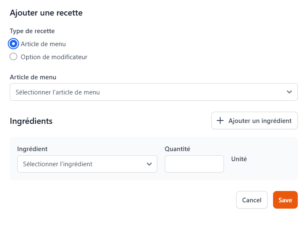Click the "Option de modificateur" label text
Image resolution: width=307 pixels, height=225 pixels.
(54, 57)
